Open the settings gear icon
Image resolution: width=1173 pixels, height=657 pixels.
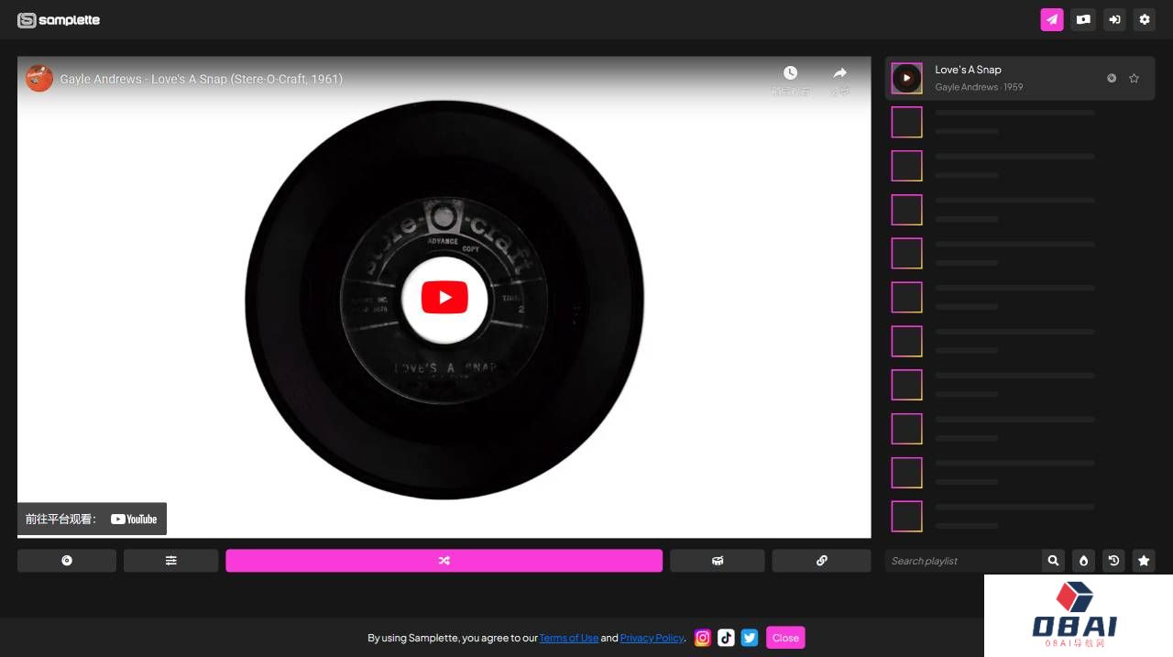coord(1144,19)
